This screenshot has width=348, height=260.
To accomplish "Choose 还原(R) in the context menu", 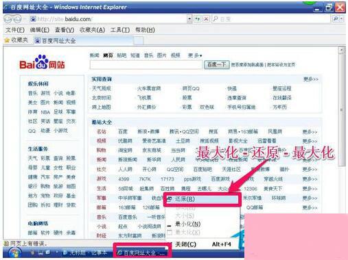I will (202, 199).
